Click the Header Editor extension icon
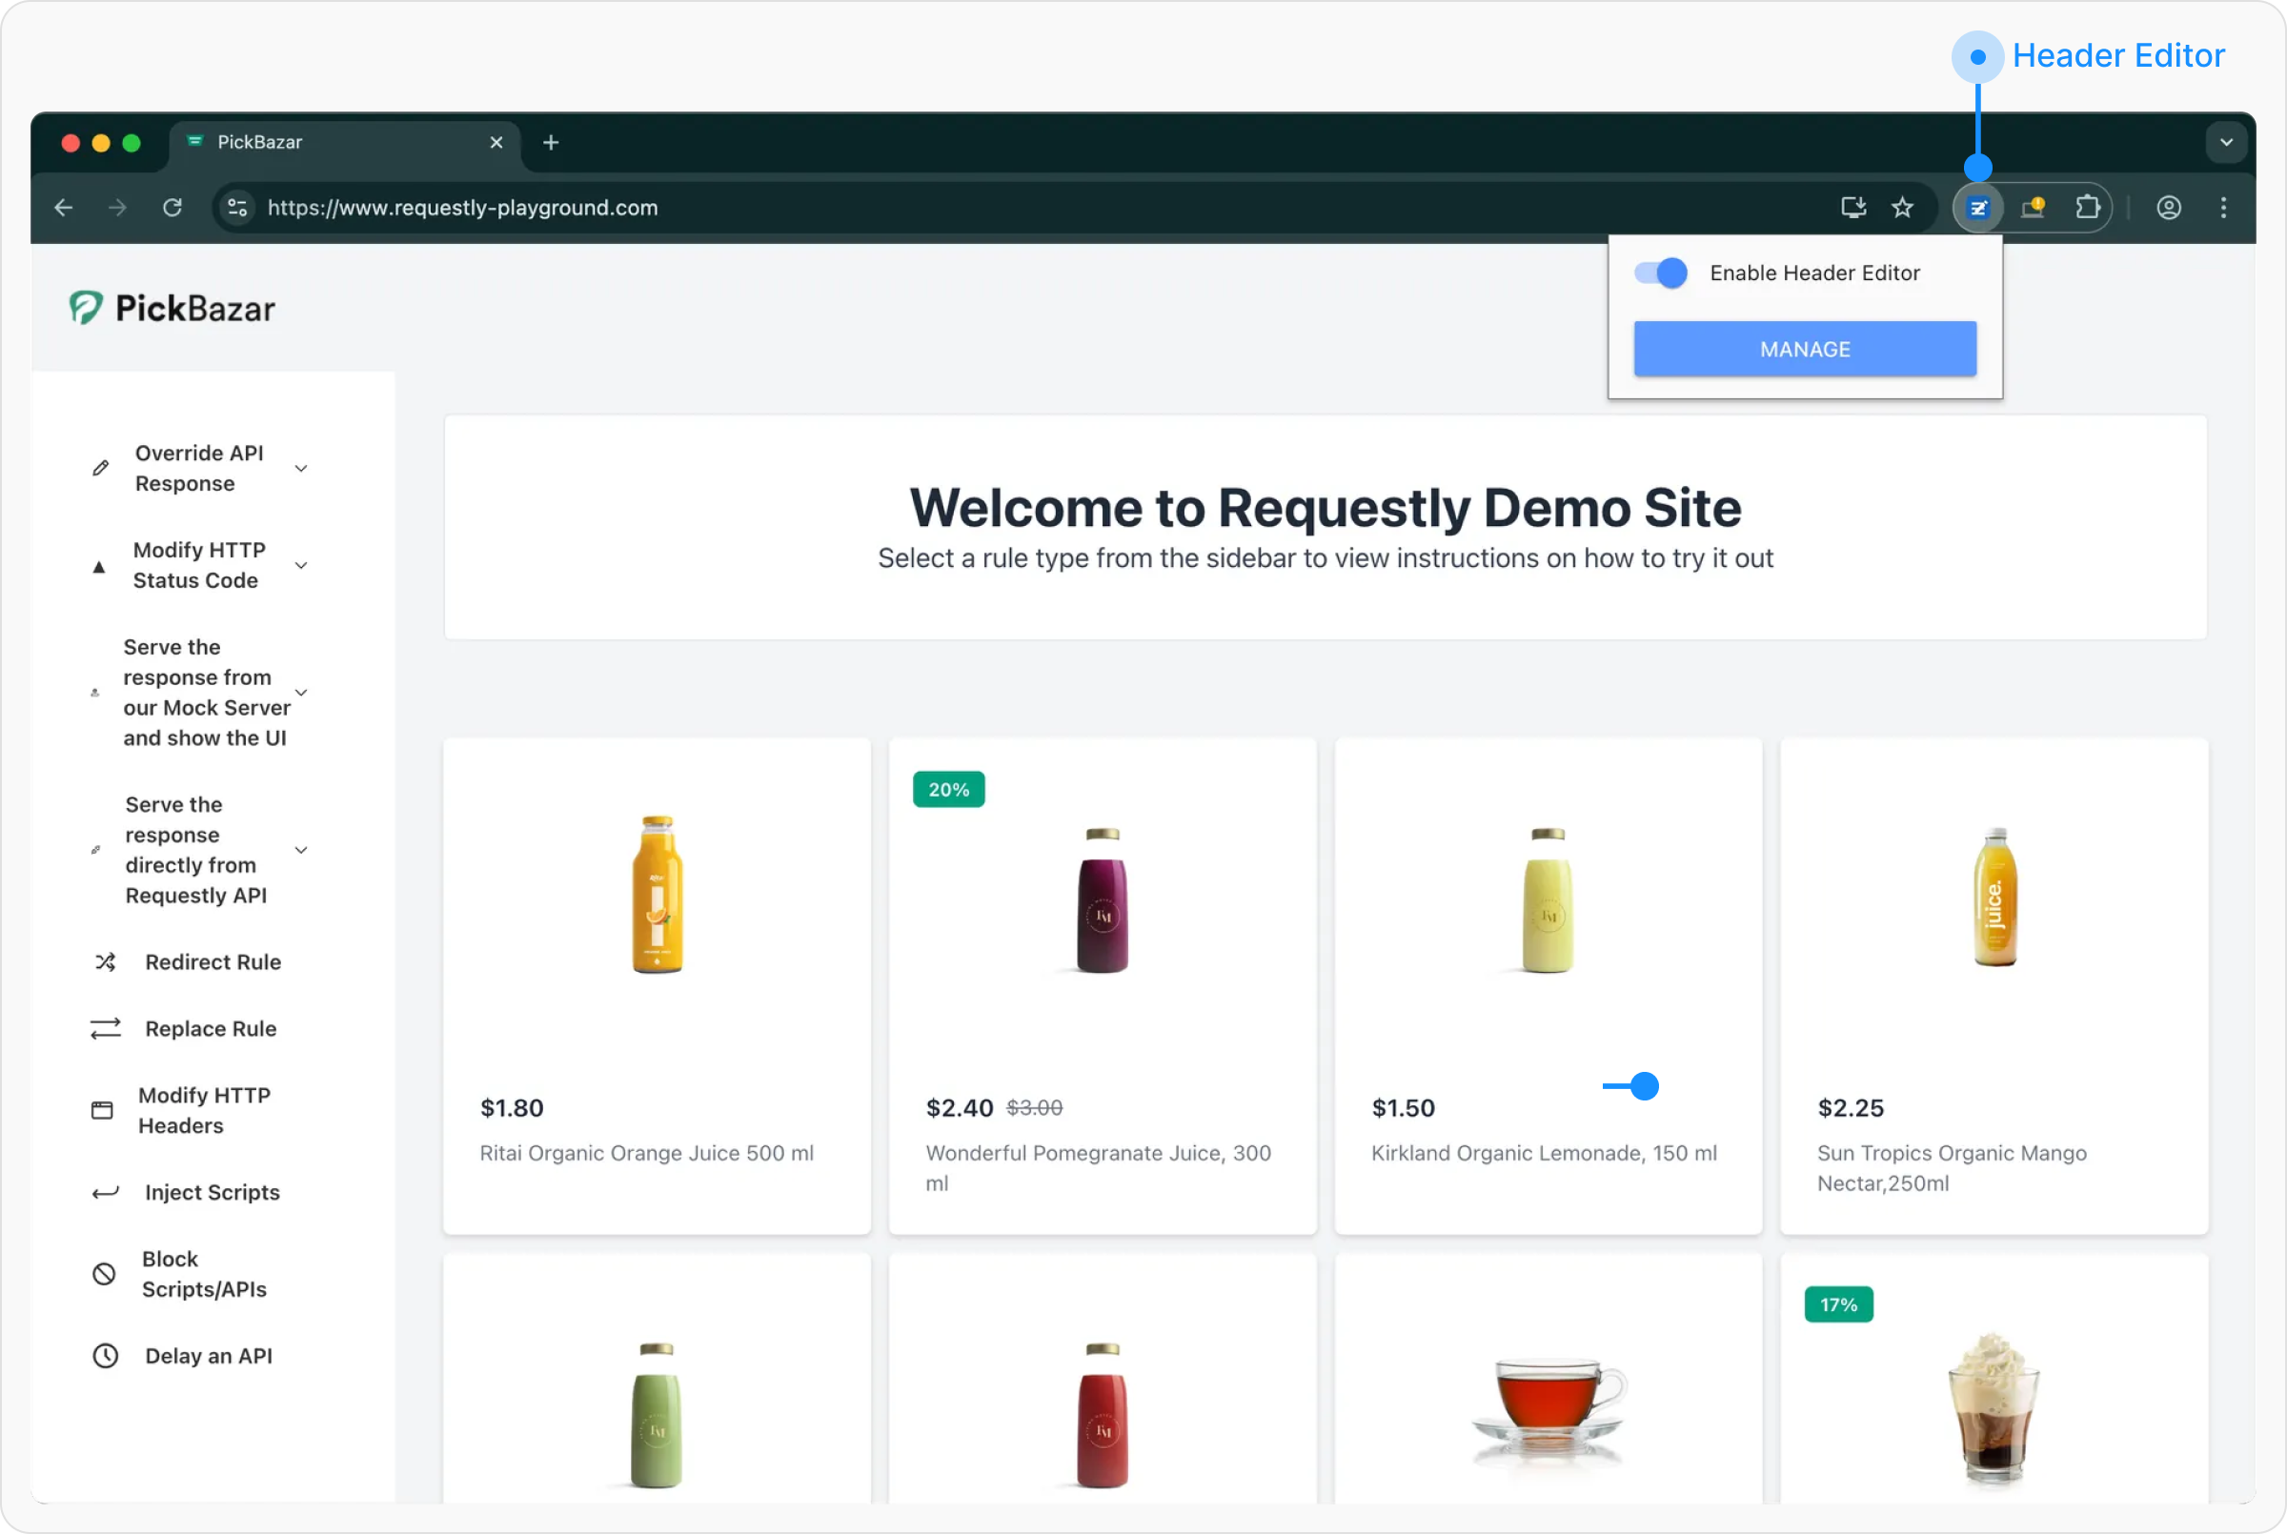The height and width of the screenshot is (1534, 2287). pos(1978,208)
